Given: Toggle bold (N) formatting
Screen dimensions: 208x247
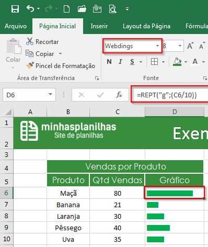Looking at the screenshot, I should 109,62.
